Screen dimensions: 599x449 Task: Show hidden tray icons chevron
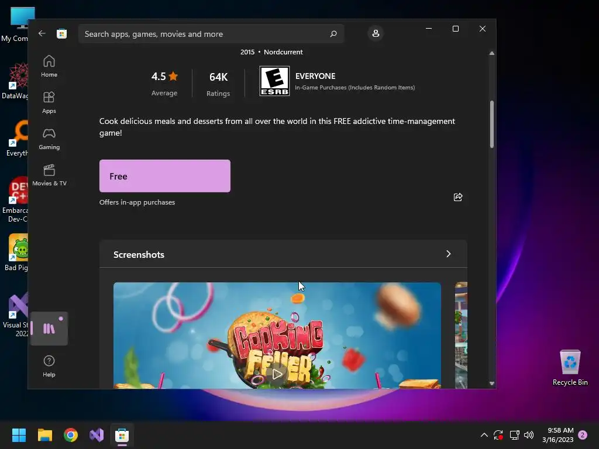pyautogui.click(x=484, y=435)
